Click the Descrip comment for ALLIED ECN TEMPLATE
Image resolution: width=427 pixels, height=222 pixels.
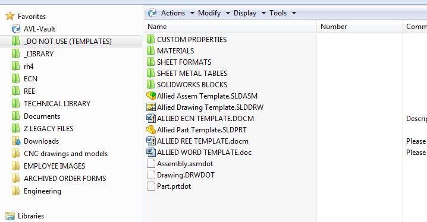pyautogui.click(x=416, y=119)
